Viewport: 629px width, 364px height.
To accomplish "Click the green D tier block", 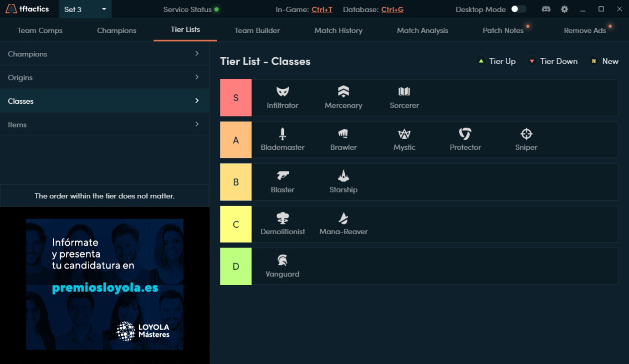I will [x=235, y=267].
